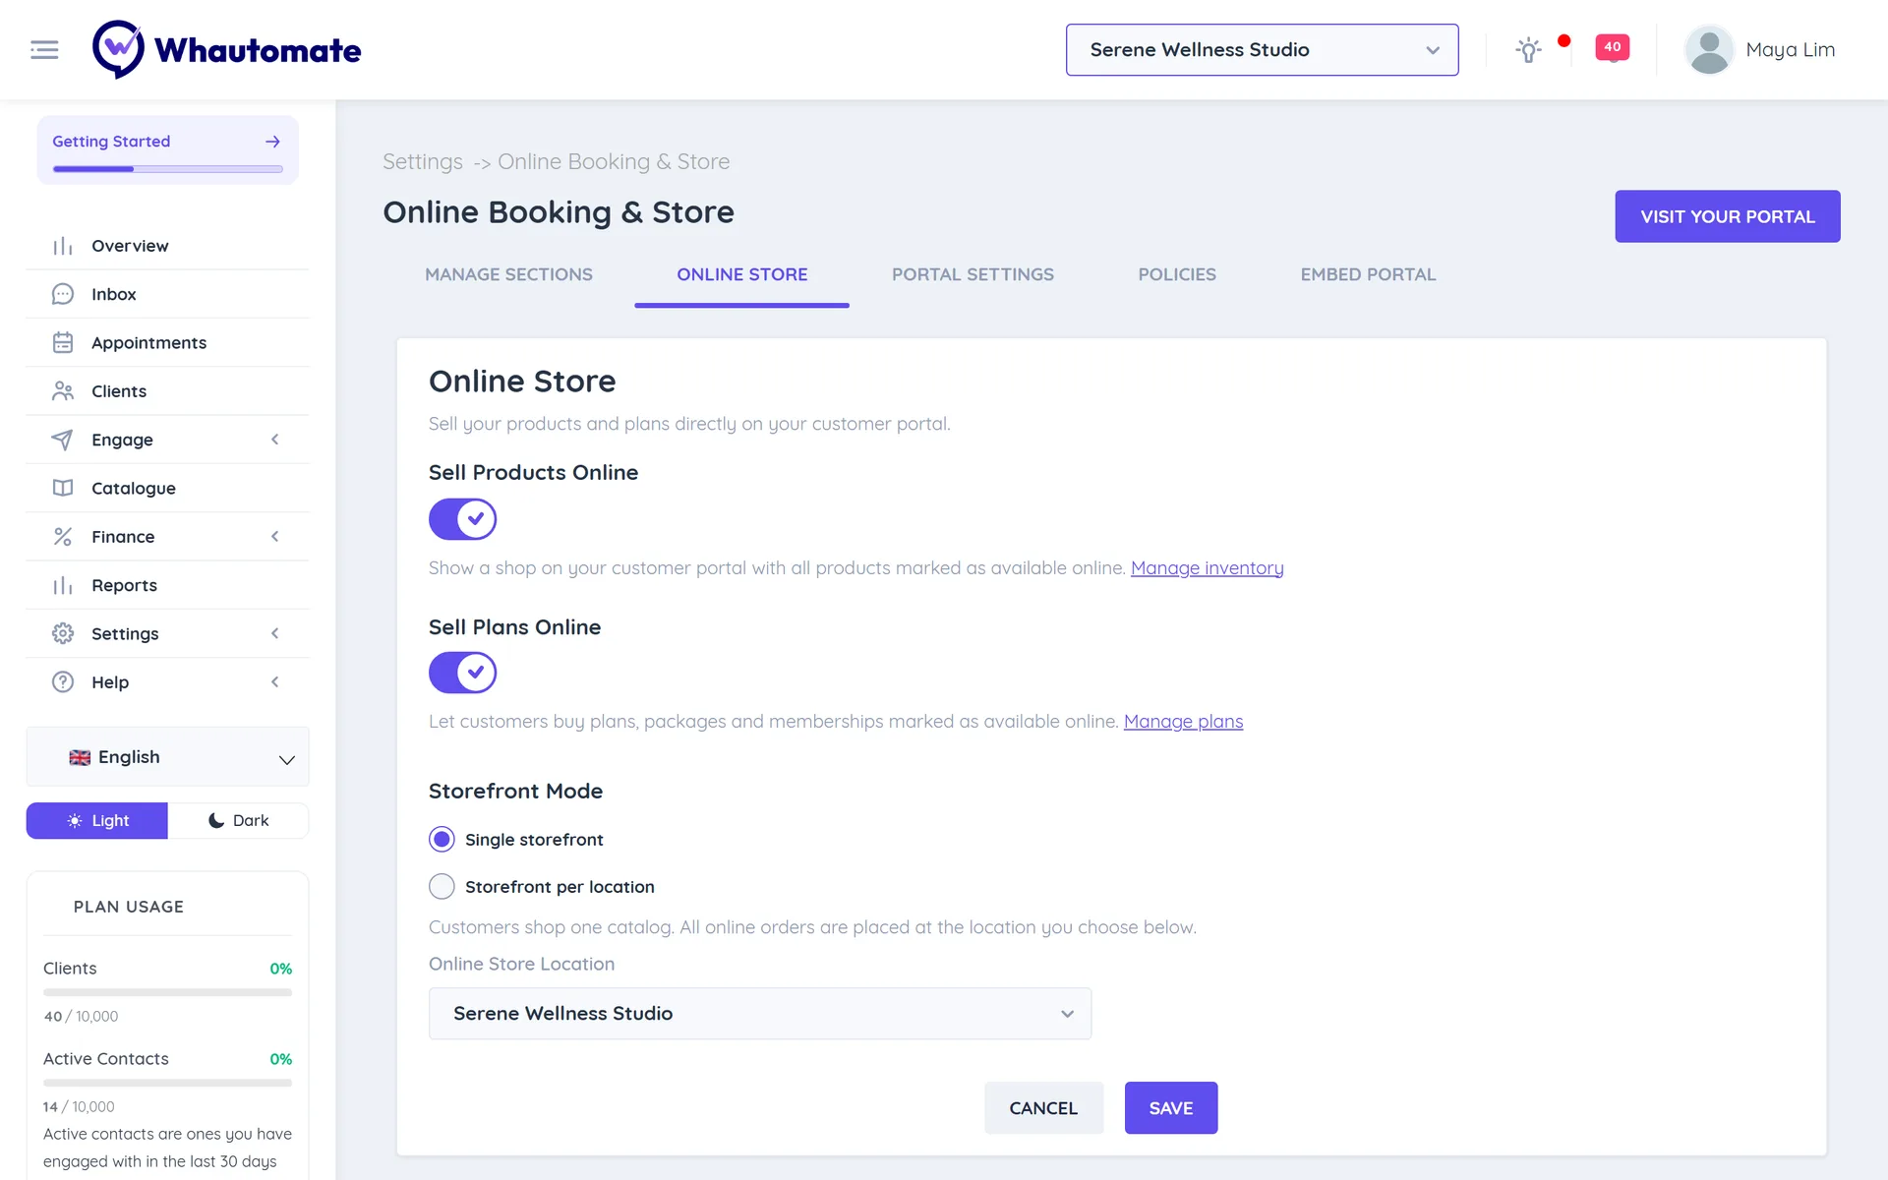Click the Help question mark icon
Image resolution: width=1888 pixels, height=1180 pixels.
click(63, 682)
